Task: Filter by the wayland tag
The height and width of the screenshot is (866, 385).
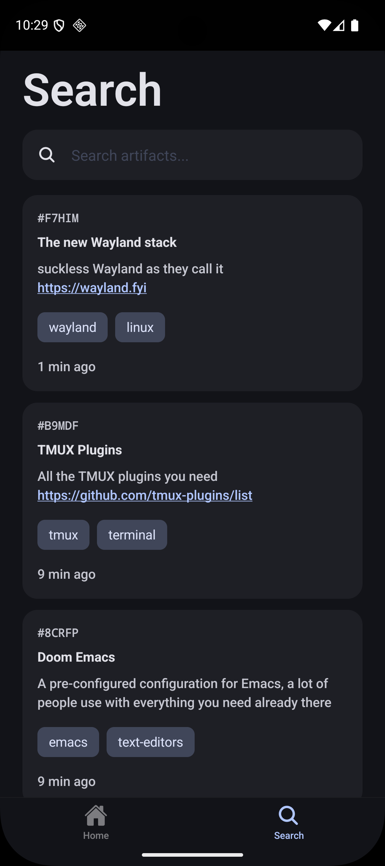Action: pos(72,327)
